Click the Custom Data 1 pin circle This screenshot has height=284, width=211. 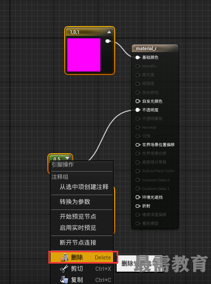pyautogui.click(x=138, y=188)
